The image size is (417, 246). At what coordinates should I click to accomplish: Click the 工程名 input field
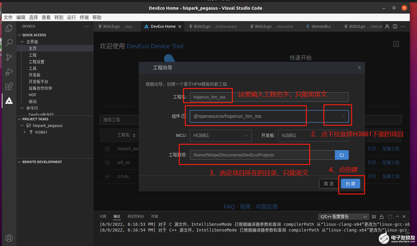269,97
